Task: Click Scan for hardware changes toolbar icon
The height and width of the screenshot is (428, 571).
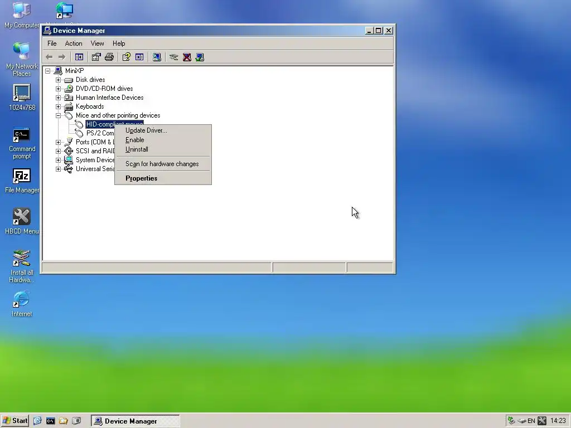Action: (x=157, y=57)
